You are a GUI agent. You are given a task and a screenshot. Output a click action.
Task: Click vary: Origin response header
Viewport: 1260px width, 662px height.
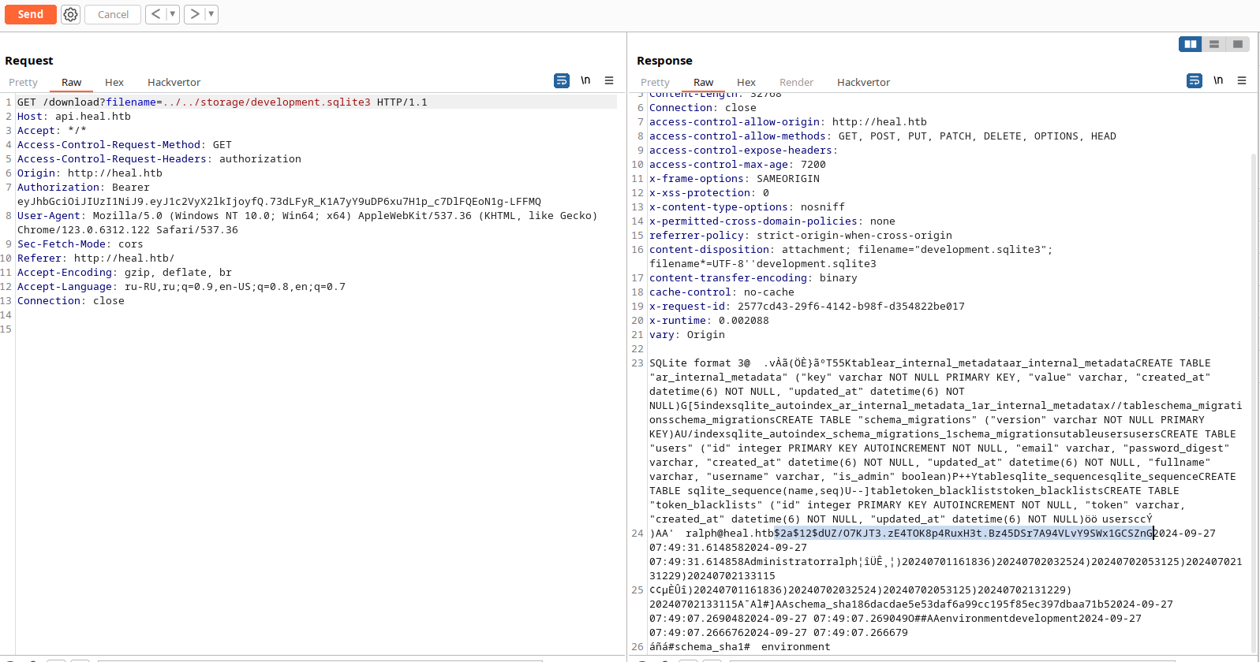[x=687, y=335]
